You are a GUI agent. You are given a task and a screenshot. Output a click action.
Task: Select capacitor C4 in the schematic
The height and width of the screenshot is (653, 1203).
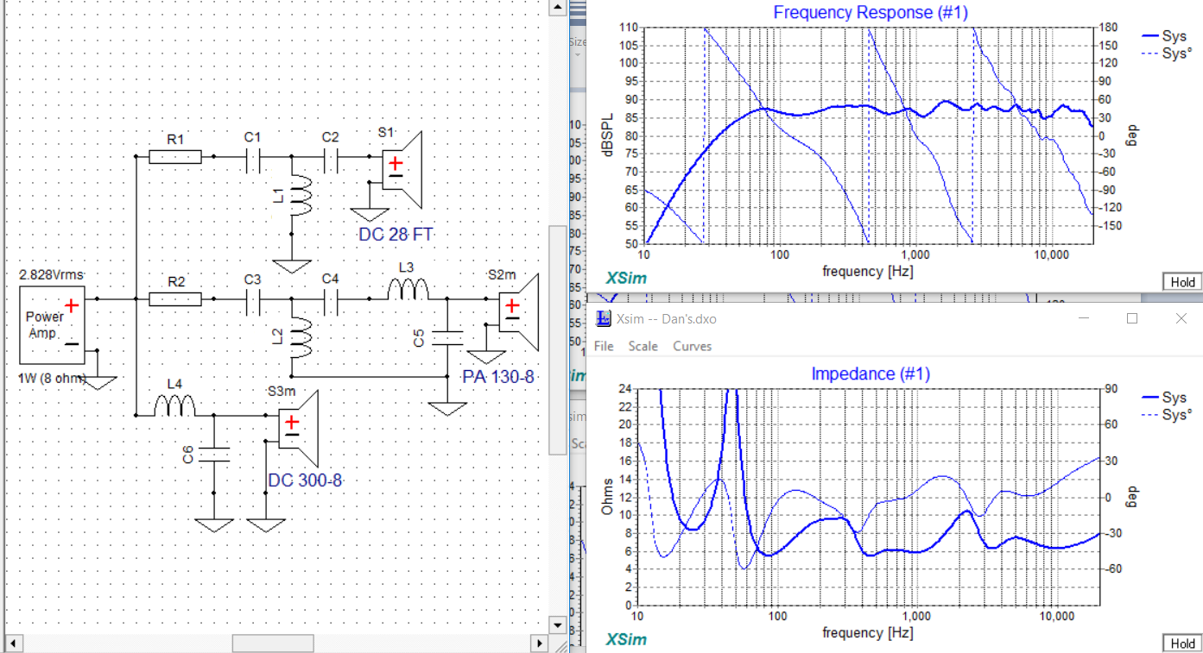331,299
